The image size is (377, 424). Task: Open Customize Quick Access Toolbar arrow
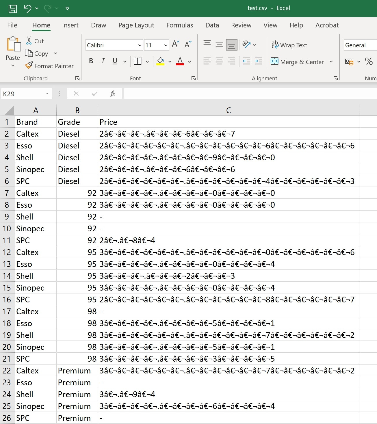67,9
